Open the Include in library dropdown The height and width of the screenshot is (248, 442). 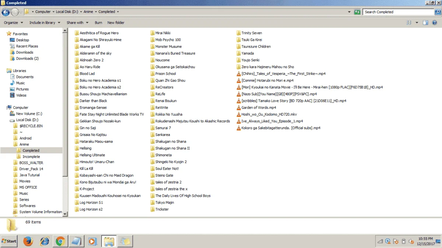click(x=45, y=22)
